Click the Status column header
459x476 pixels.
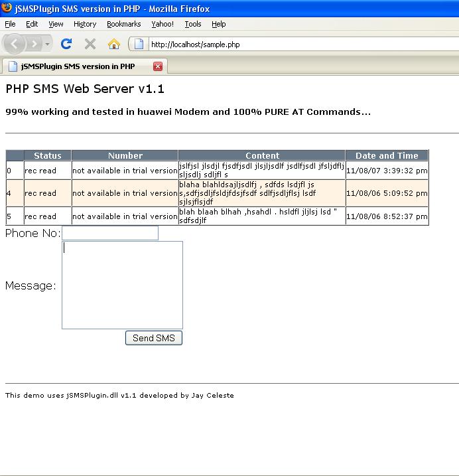pos(48,155)
